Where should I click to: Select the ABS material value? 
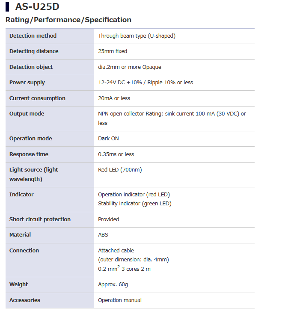click(103, 235)
